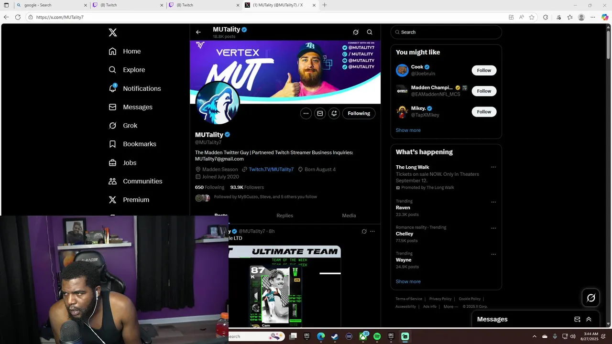612x344 pixels.
Task: Open options for The Long Walk trend
Action: 493,167
